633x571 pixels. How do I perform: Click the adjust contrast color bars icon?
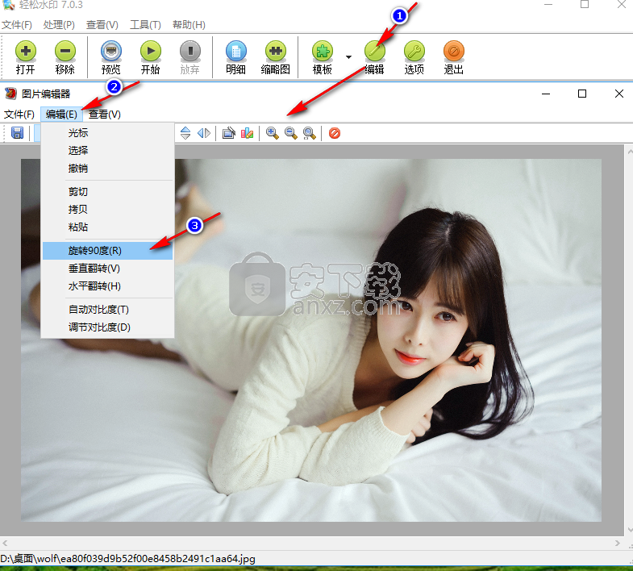coord(247,133)
